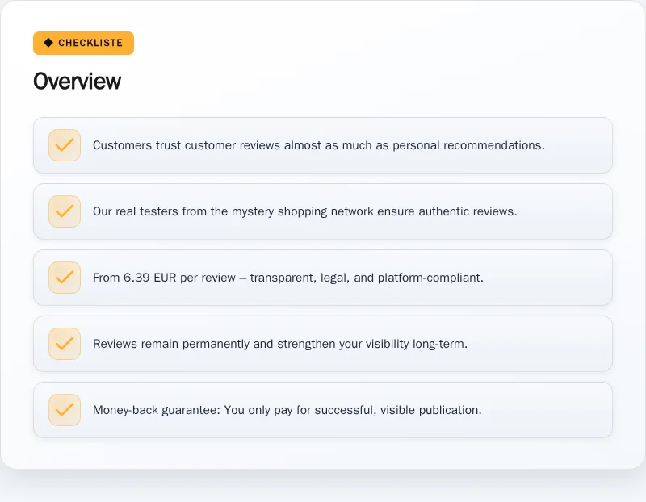Open the Customers trust customer reviews list item
Image resolution: width=646 pixels, height=502 pixels.
coord(323,145)
